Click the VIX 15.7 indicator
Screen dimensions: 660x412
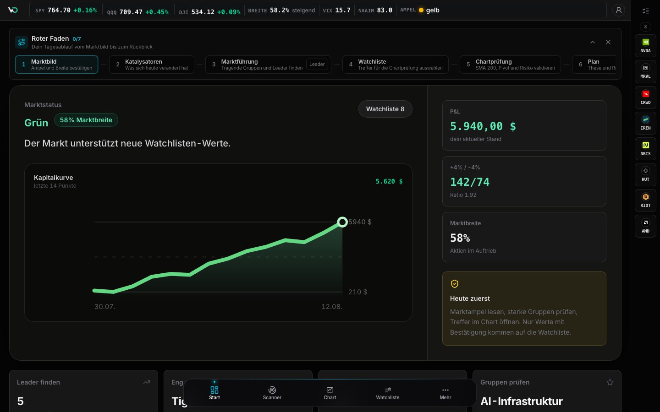coord(337,10)
